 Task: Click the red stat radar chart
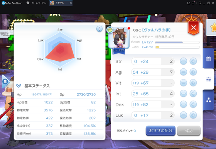click(x=60, y=52)
